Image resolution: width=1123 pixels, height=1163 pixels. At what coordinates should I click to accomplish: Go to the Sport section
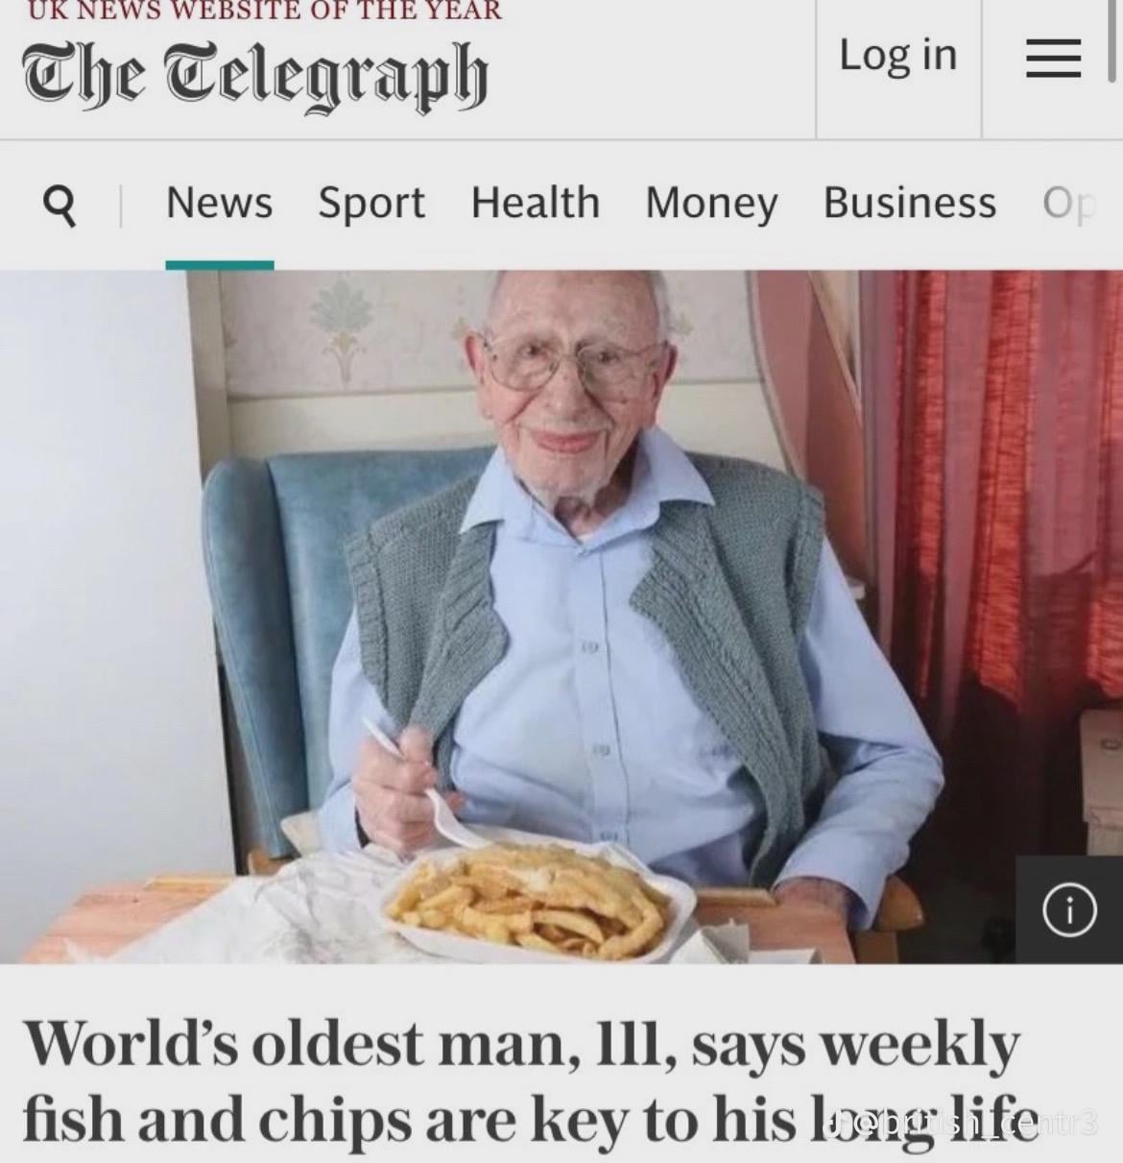(x=371, y=203)
